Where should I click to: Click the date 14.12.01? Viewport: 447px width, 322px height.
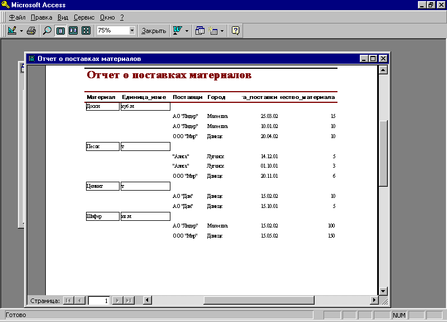pyautogui.click(x=269, y=157)
